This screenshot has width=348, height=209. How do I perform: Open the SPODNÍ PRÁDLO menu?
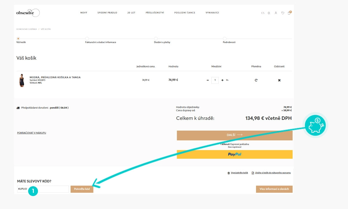pyautogui.click(x=107, y=13)
